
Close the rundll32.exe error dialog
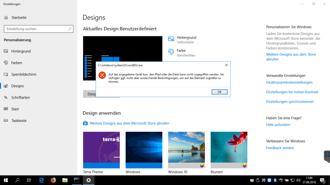[227, 65]
